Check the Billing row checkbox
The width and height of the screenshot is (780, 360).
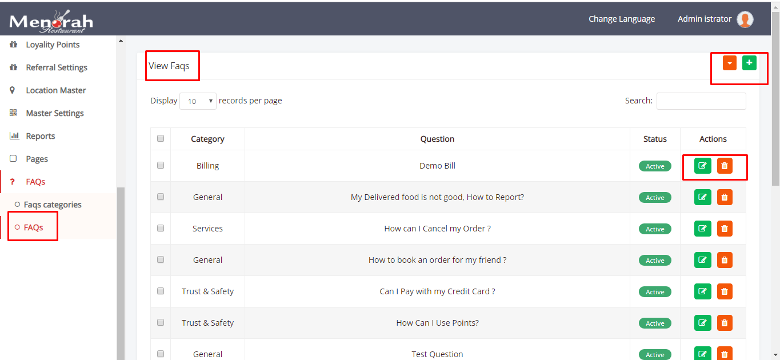tap(161, 165)
